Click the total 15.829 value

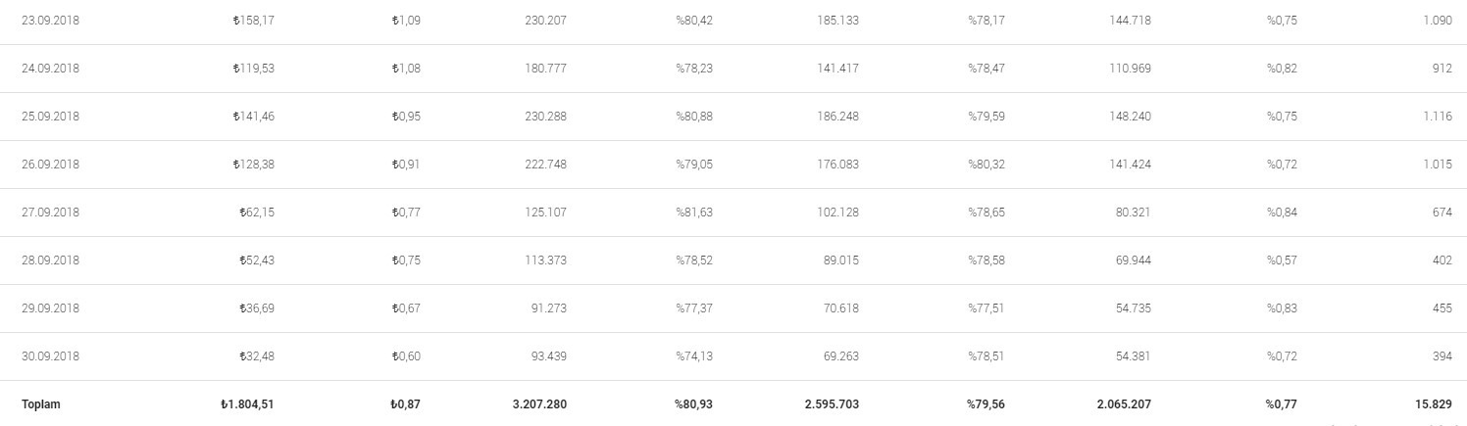(1433, 404)
